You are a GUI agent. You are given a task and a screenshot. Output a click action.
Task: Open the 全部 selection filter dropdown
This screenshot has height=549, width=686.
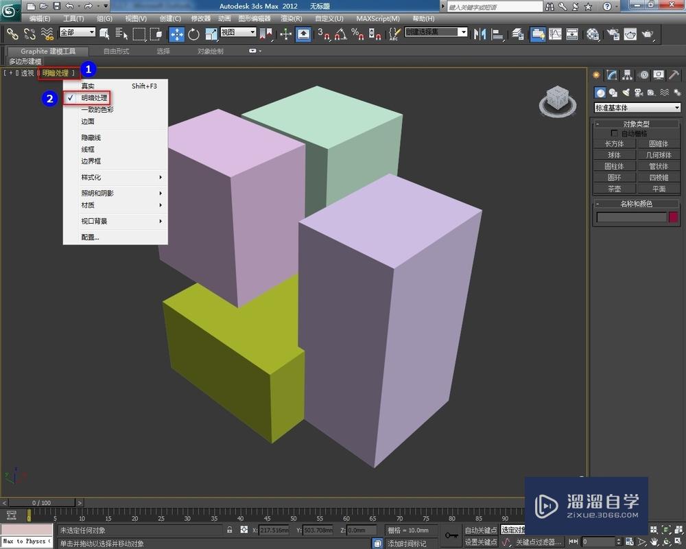pyautogui.click(x=77, y=32)
